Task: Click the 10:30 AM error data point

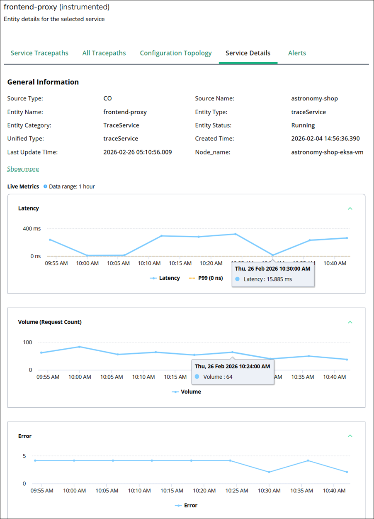Action: (x=269, y=472)
